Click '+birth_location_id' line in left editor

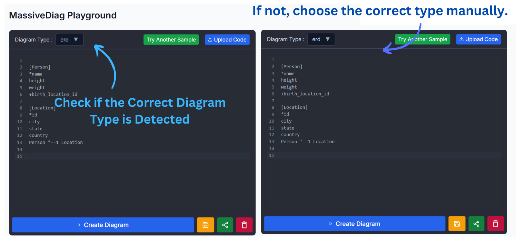coord(53,95)
